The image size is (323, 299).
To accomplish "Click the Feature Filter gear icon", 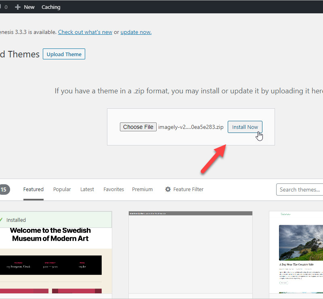I will (x=168, y=189).
